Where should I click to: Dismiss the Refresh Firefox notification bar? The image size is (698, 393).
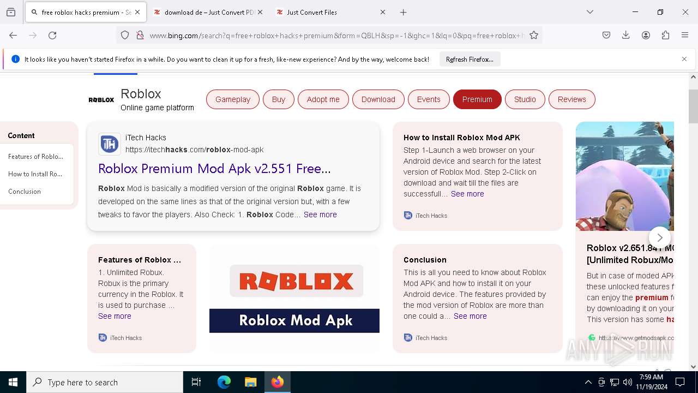tap(684, 59)
